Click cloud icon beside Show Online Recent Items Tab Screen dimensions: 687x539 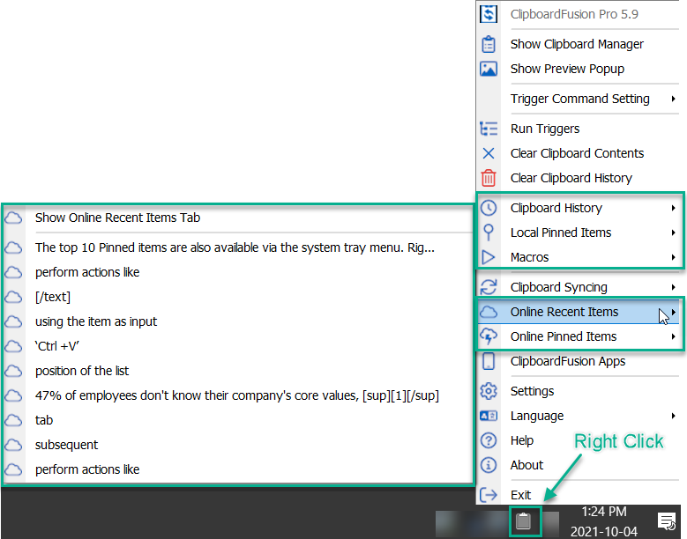click(x=13, y=218)
